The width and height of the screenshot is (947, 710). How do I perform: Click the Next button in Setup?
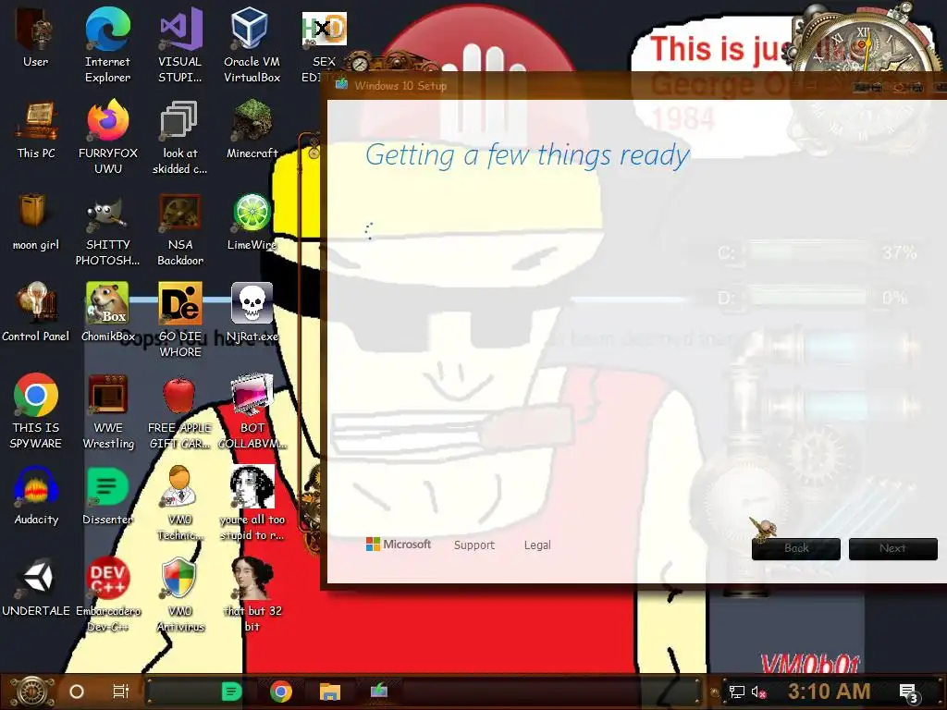coord(892,549)
